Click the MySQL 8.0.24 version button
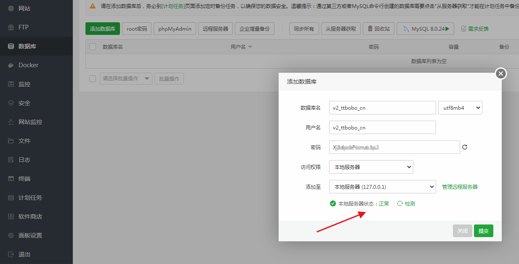The image size is (519, 264). click(426, 29)
